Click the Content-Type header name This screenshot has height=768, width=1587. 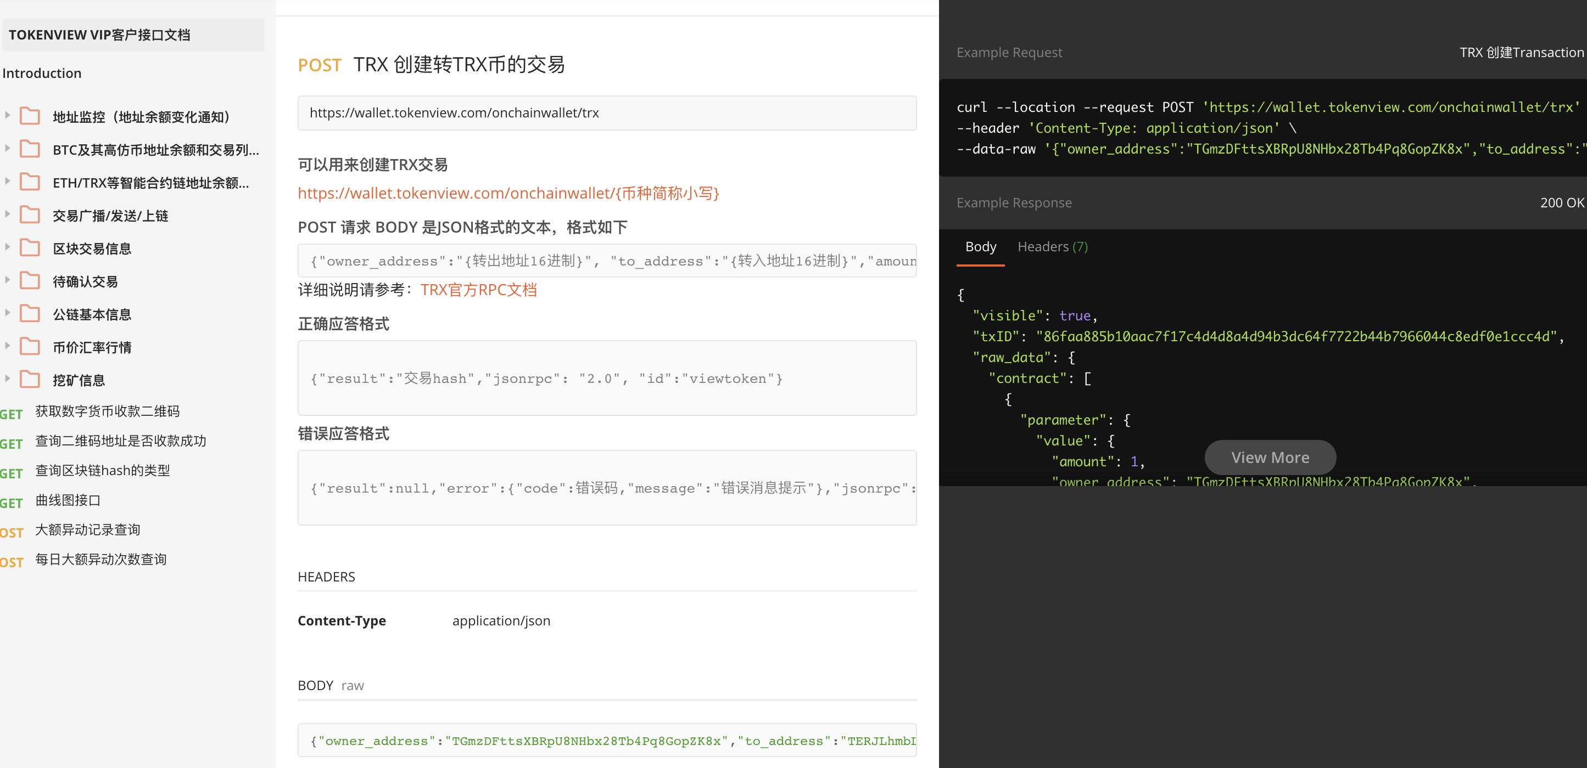(x=342, y=620)
